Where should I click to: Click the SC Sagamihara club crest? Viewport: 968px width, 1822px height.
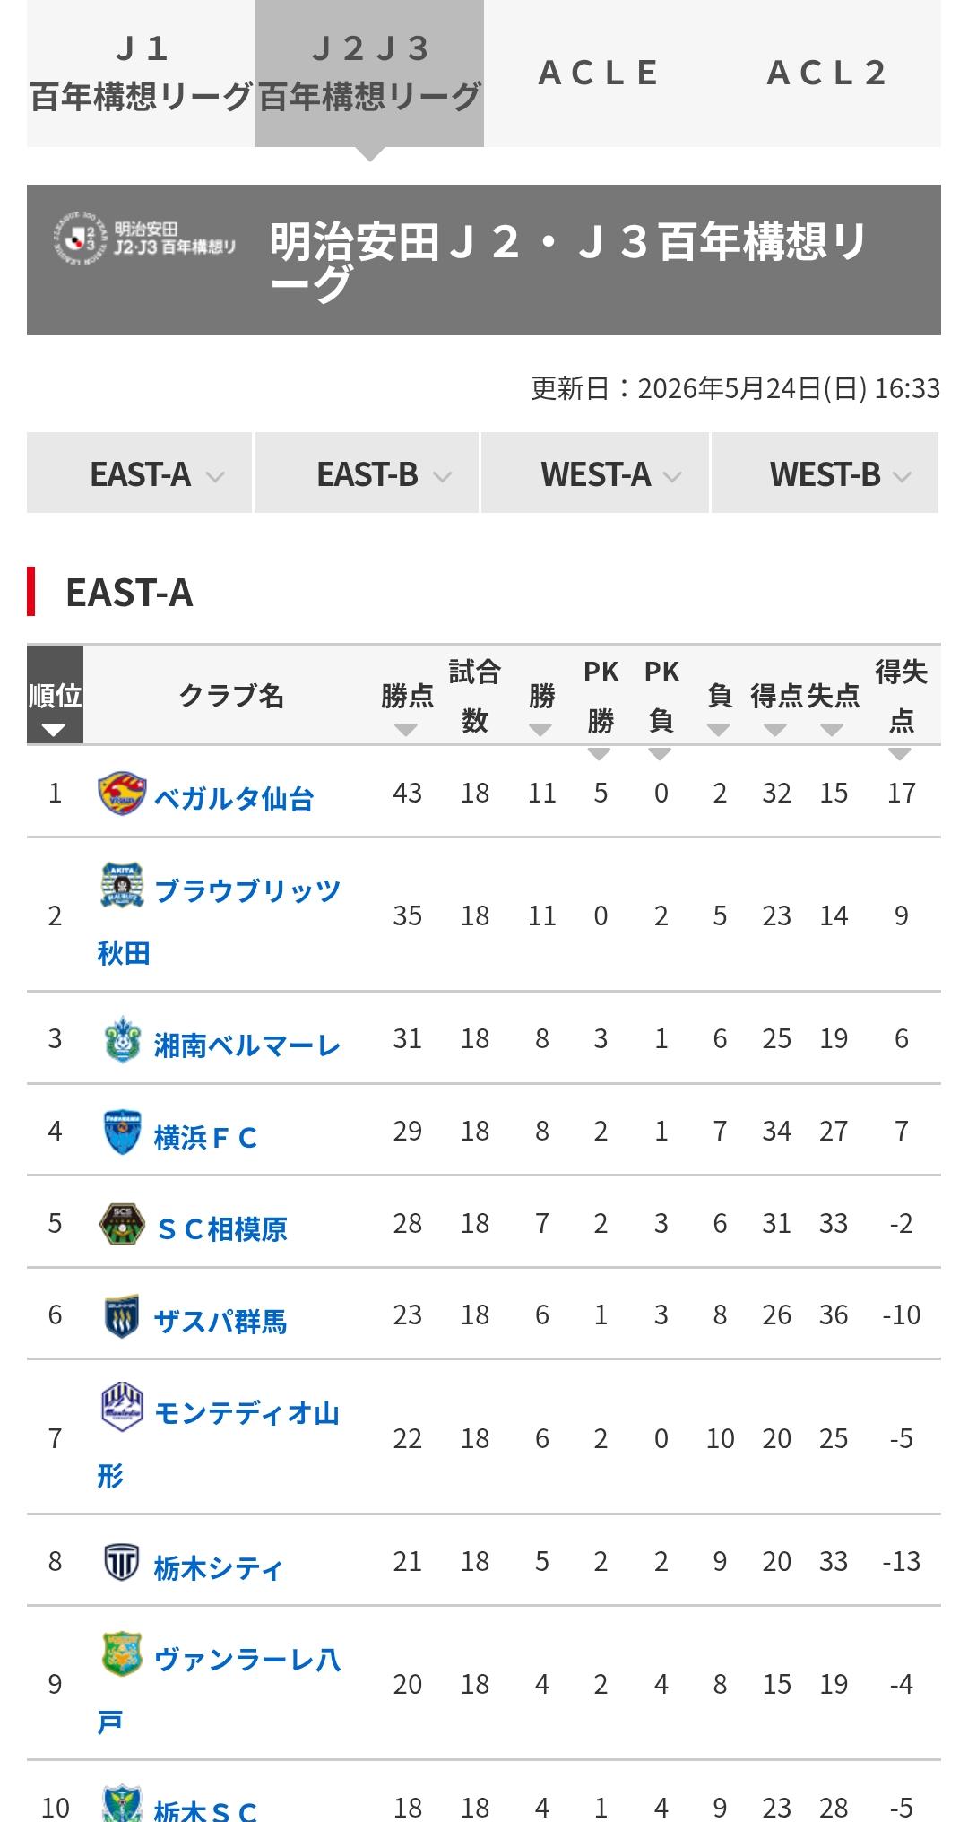click(121, 1224)
